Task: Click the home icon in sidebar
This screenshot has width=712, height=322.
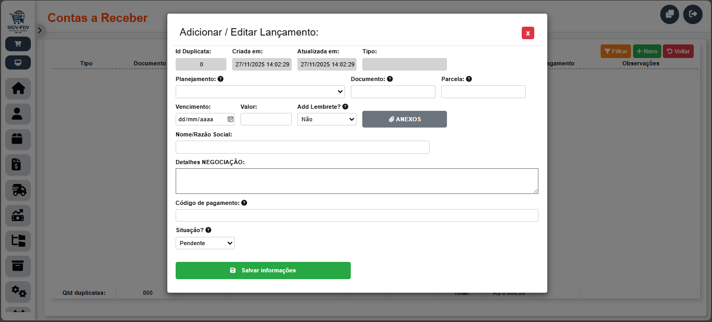Action: coord(18,89)
